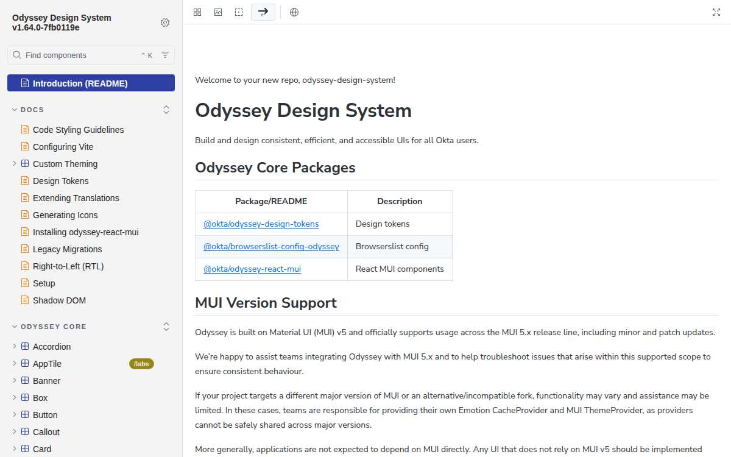Click component icon beside AppTile
The image size is (731, 457).
25,364
